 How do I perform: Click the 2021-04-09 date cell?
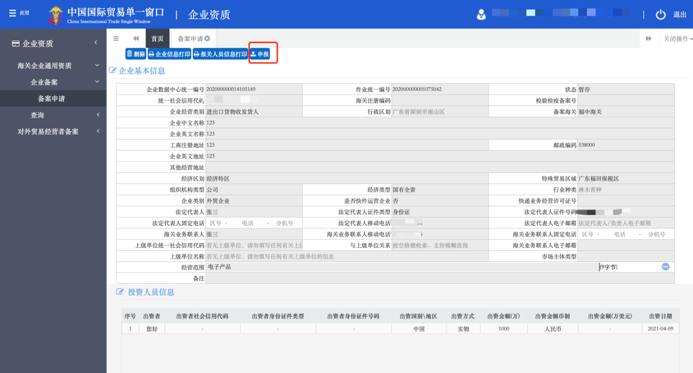(660, 329)
